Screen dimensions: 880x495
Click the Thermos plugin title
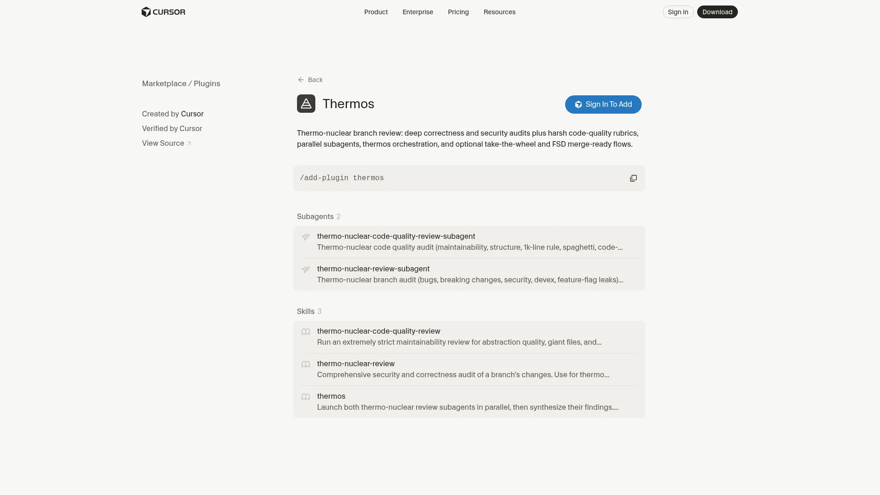pos(348,104)
